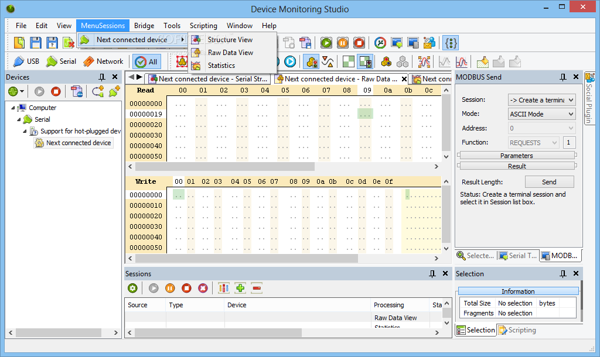Toggle the All devices filter

147,61
